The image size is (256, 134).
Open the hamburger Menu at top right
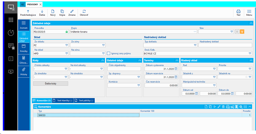249,13
